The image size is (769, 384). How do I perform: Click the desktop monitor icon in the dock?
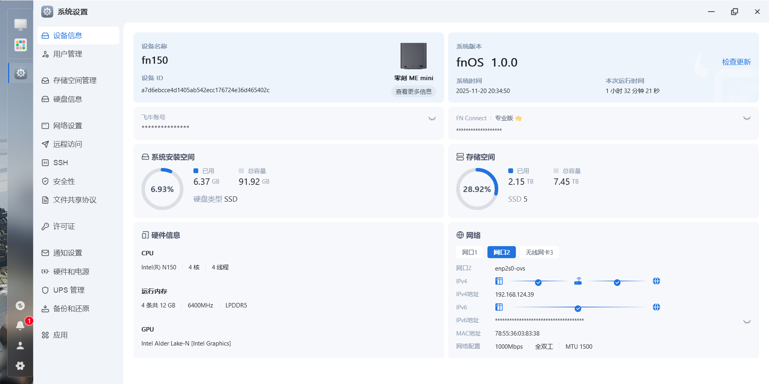(20, 24)
